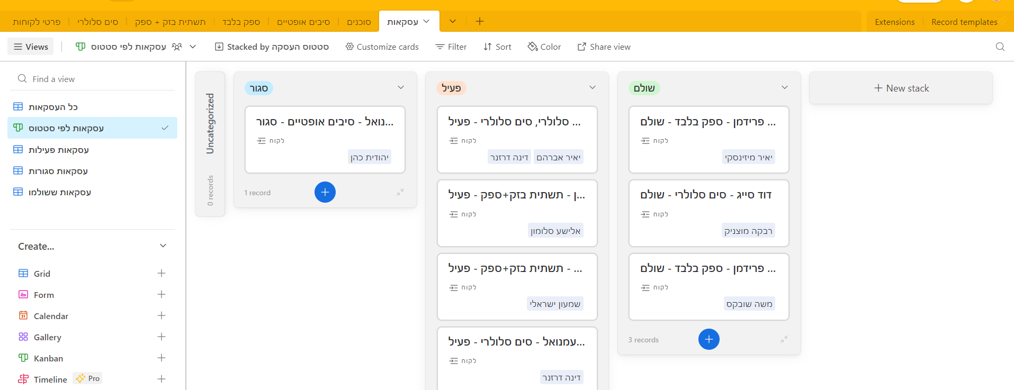The width and height of the screenshot is (1014, 390).
Task: Add a new Gallery view
Action: [161, 337]
